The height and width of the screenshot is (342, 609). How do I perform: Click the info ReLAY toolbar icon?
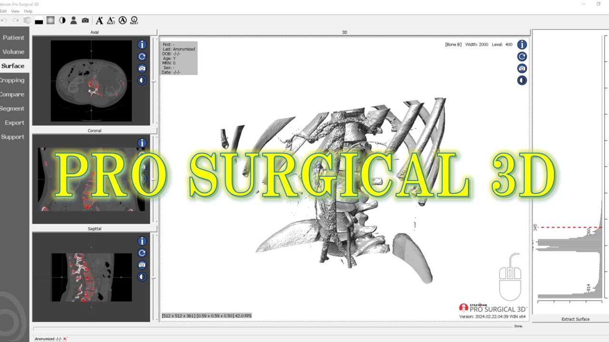pos(134,20)
